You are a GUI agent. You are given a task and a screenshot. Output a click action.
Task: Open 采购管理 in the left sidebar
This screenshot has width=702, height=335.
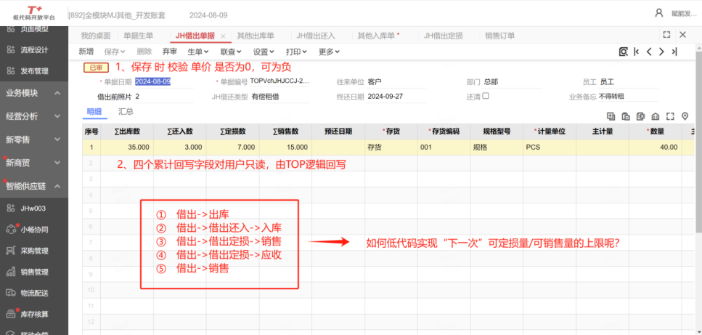34,251
